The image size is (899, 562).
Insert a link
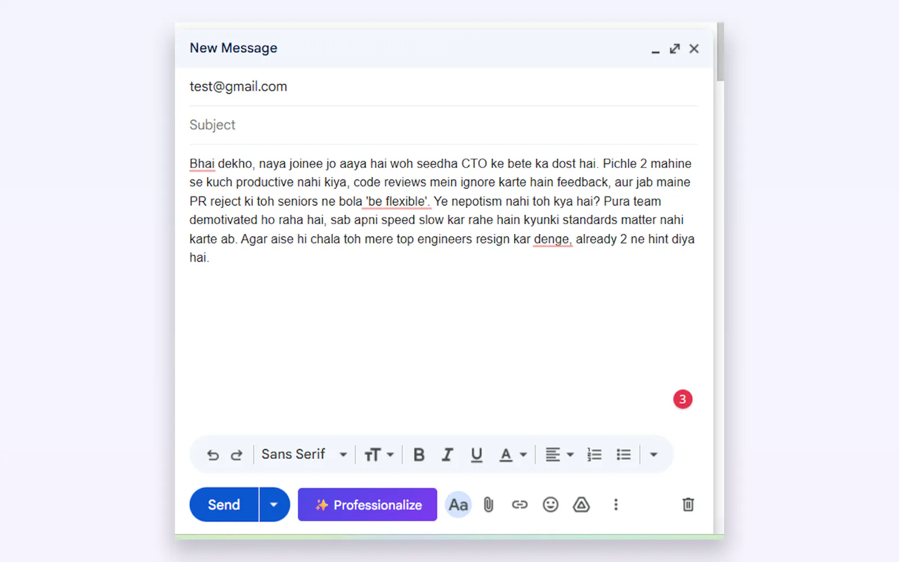[x=520, y=505]
